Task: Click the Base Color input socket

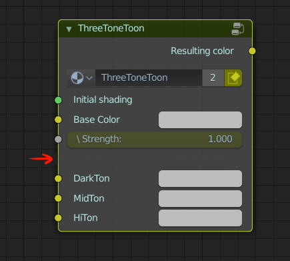Action: [58, 119]
